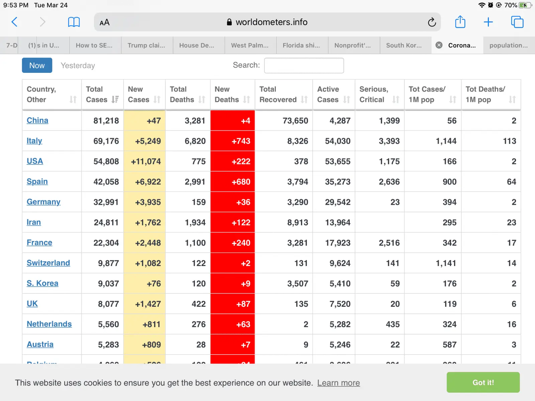Follow the Learn more cookie link
Viewport: 535px width, 401px height.
pyautogui.click(x=338, y=383)
